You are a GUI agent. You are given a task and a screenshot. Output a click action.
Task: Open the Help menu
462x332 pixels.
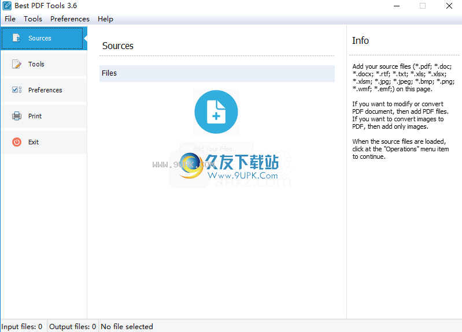(105, 19)
